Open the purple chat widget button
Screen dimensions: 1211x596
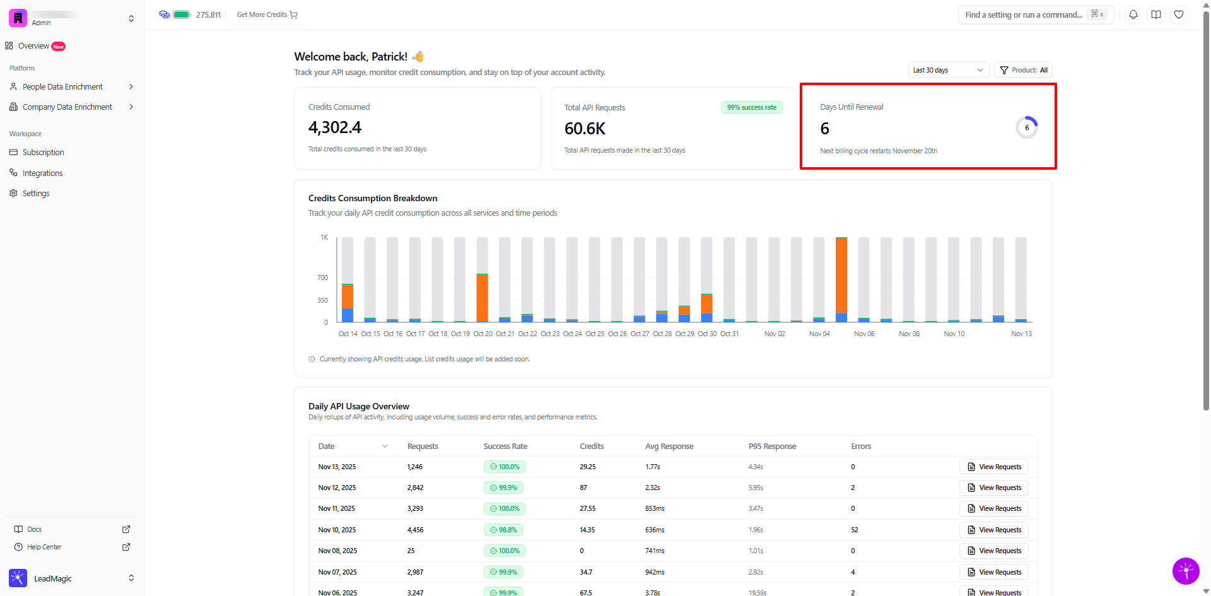pos(1186,571)
